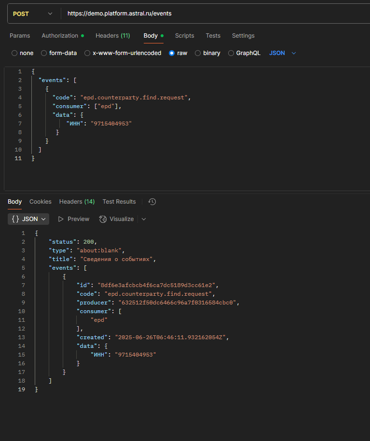Select the binary body radio button

198,53
